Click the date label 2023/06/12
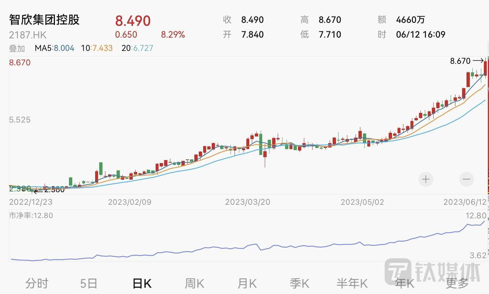Viewport: 489px width, 294px height. point(465,202)
